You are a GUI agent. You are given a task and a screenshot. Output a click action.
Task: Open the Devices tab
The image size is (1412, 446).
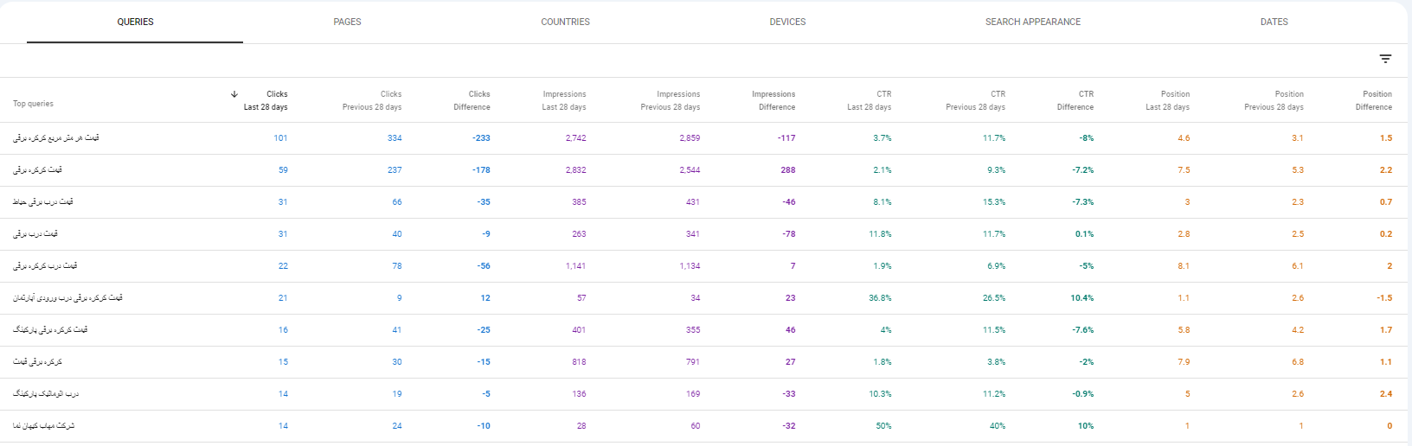[x=787, y=22]
